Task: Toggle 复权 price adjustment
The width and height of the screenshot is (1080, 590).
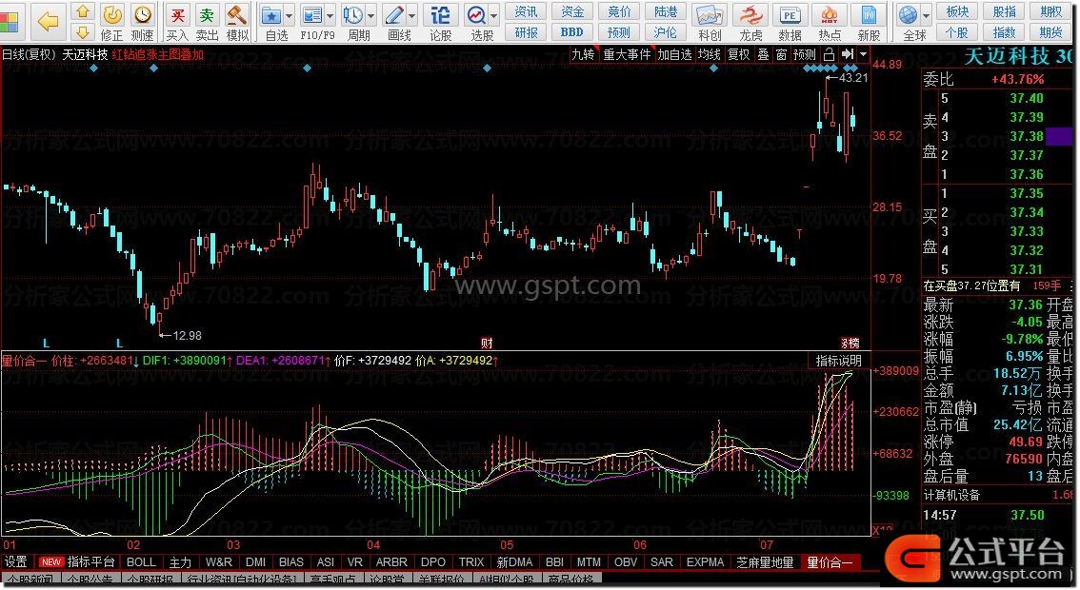Action: [x=738, y=54]
